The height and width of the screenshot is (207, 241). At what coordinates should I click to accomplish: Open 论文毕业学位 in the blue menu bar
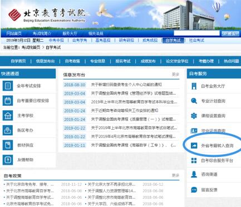click(177, 61)
